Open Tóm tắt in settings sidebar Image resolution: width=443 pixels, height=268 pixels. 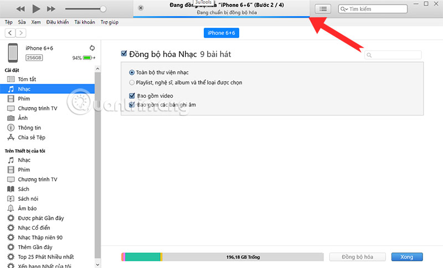point(48,79)
